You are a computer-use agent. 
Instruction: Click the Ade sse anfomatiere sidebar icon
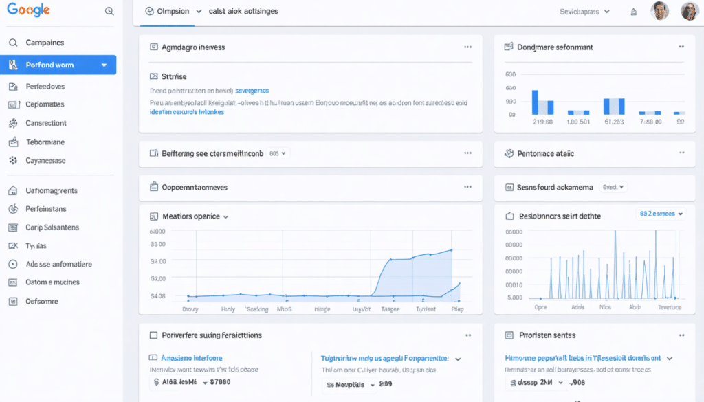click(x=13, y=265)
